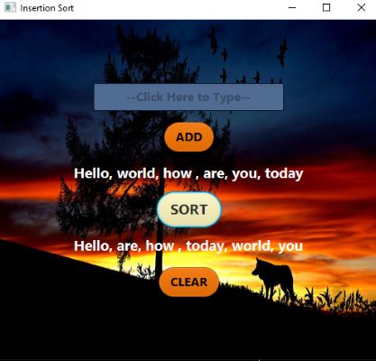The height and width of the screenshot is (361, 376).
Task: Click the word "today" in unsorted list
Action: point(284,173)
